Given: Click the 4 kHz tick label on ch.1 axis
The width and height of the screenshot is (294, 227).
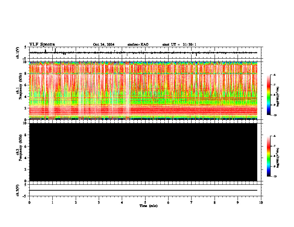Looking at the screenshot, I should click(26, 97).
